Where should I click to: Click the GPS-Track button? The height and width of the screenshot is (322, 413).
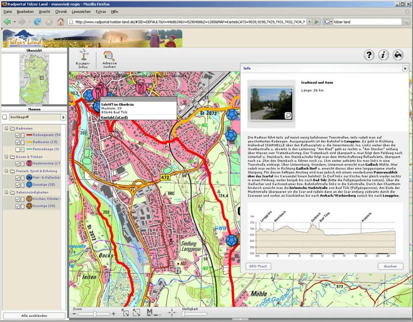pos(259,266)
